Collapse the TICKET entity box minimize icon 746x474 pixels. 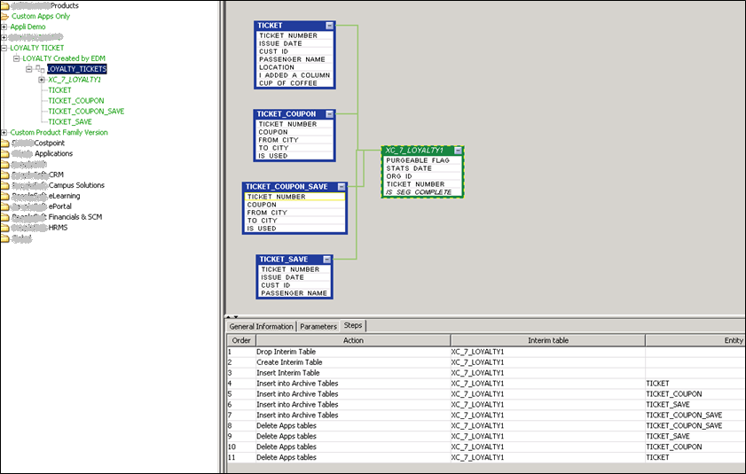(329, 27)
